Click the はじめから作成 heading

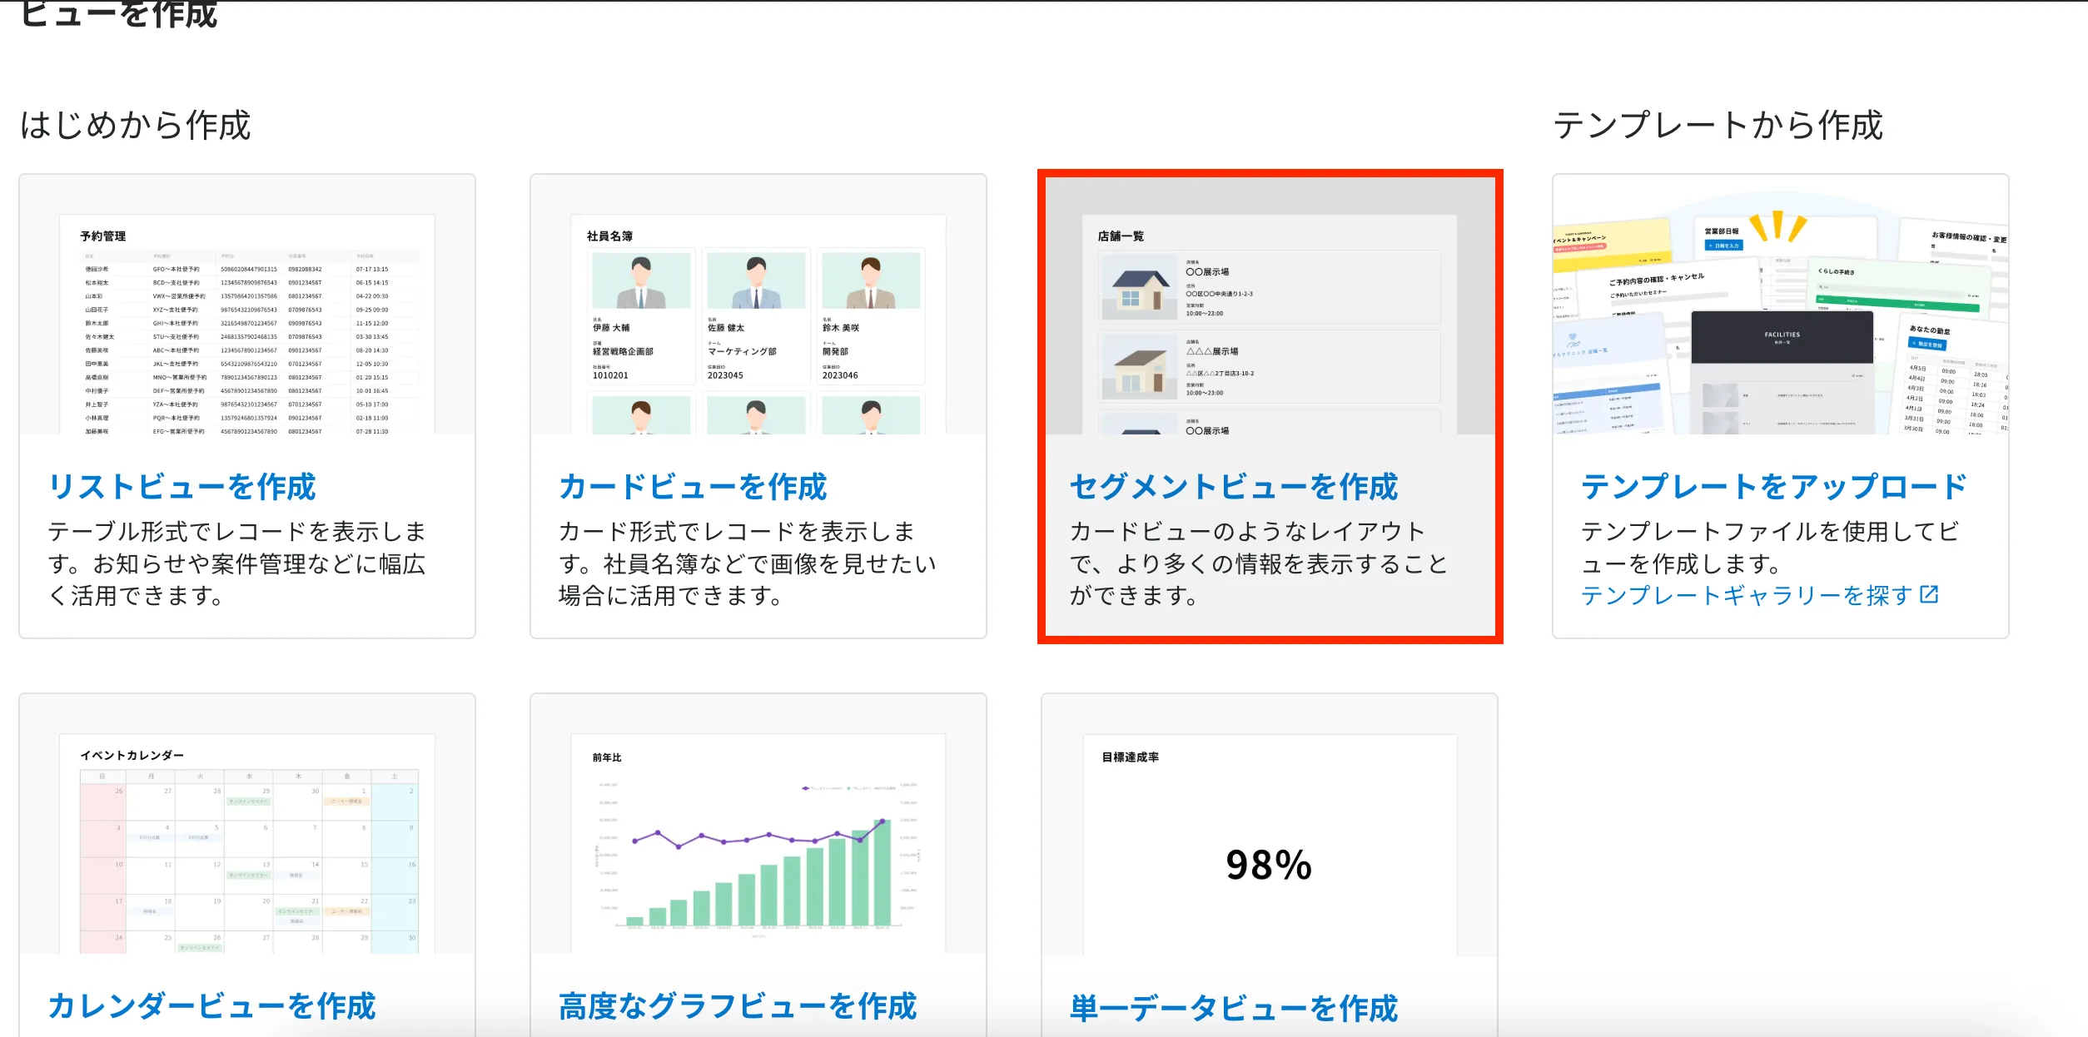coord(135,126)
